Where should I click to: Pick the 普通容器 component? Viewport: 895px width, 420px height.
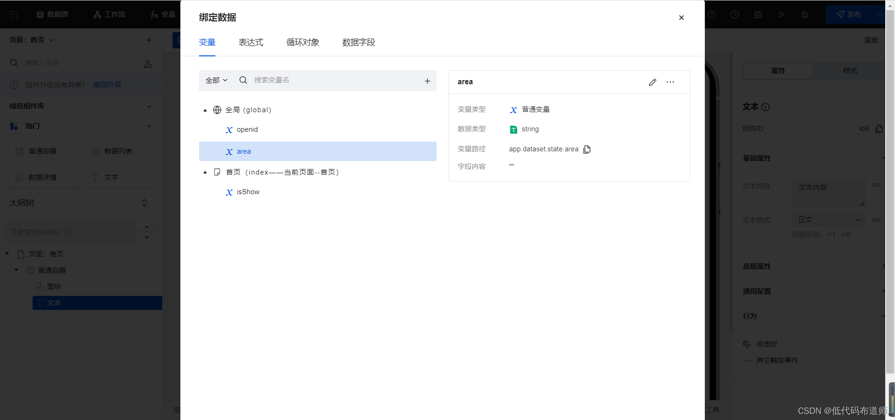tap(44, 151)
